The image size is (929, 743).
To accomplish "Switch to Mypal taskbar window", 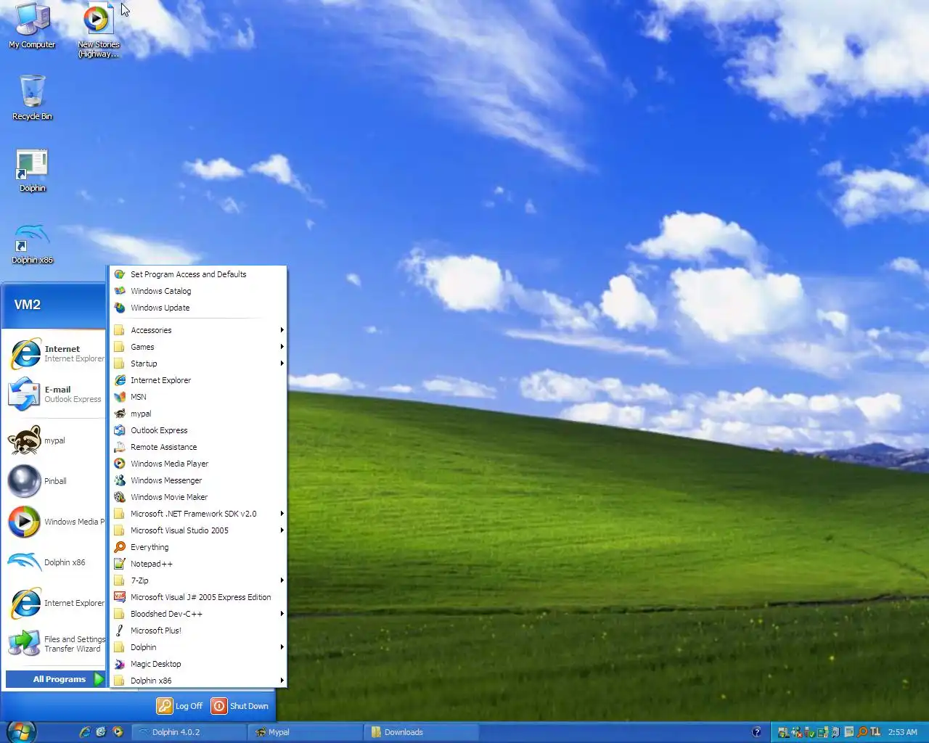I will [306, 732].
